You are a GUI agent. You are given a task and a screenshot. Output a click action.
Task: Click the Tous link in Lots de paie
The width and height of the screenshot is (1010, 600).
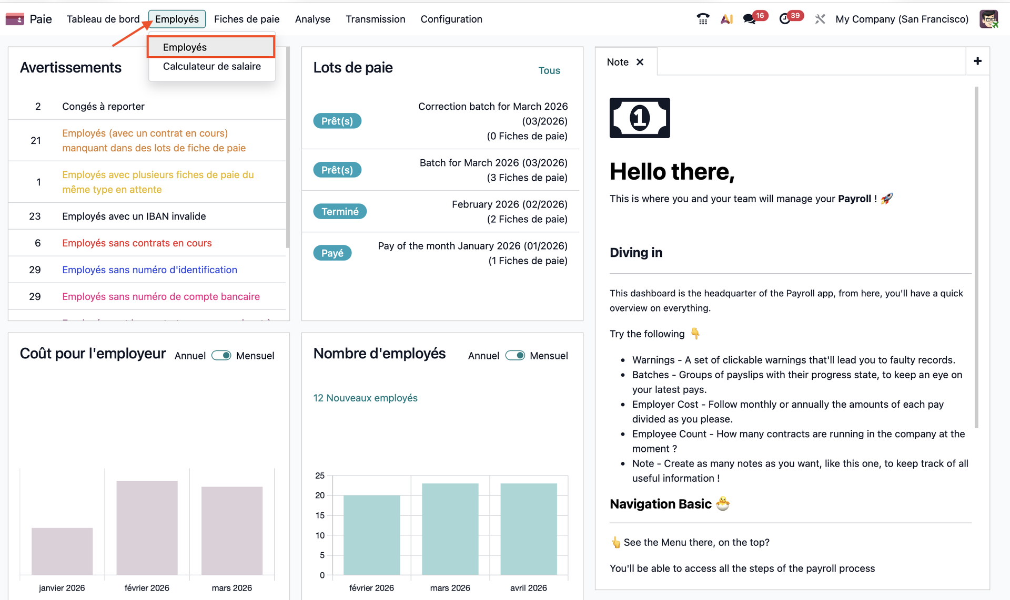[549, 70]
